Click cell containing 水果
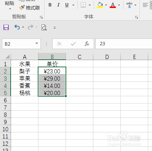 tap(25, 64)
